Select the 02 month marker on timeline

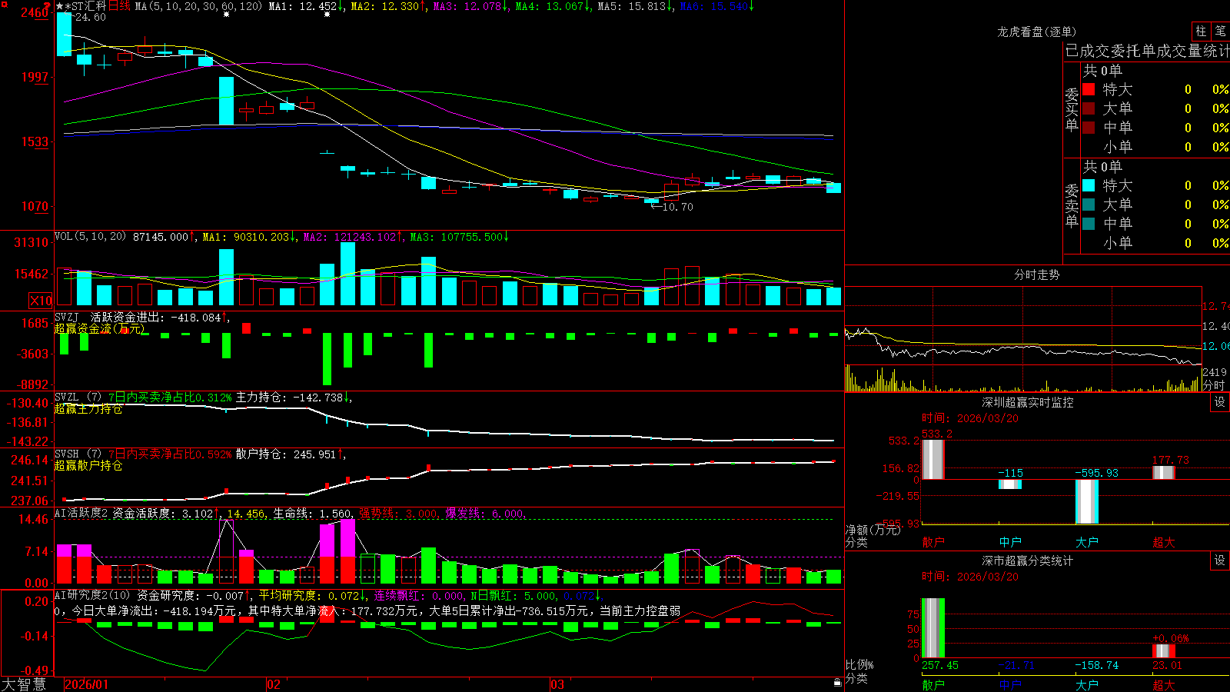coord(274,684)
